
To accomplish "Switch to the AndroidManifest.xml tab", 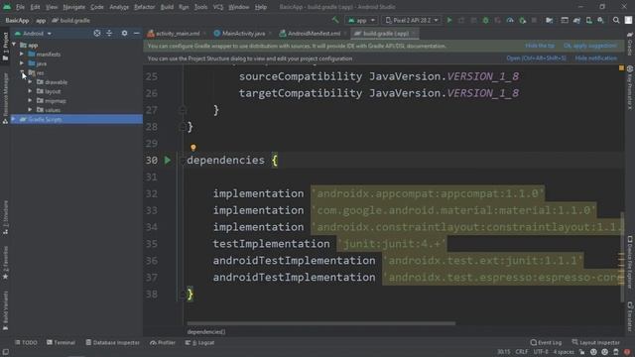I will coord(314,33).
